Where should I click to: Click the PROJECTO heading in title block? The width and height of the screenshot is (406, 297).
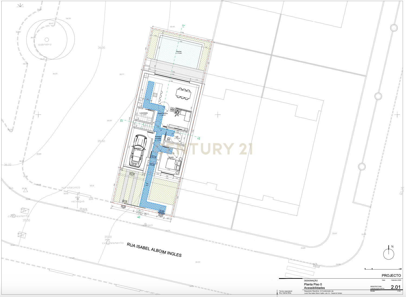(x=391, y=275)
